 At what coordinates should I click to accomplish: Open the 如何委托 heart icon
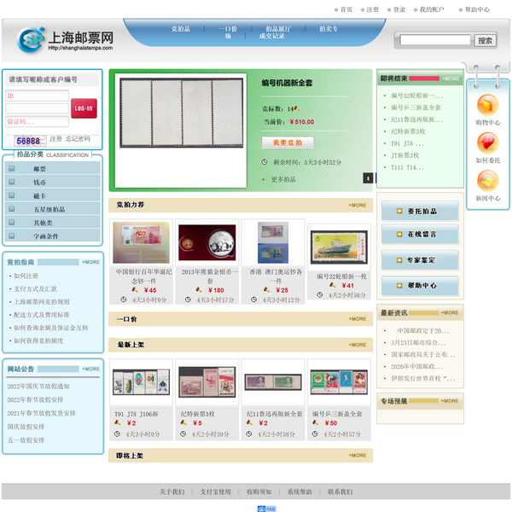487,143
